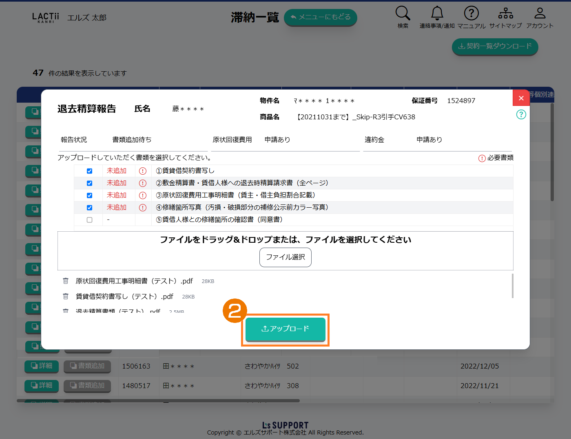571x439 pixels.
Task: Check the ⑤修繕箇所の確認書 checkbox
Action: click(x=90, y=220)
